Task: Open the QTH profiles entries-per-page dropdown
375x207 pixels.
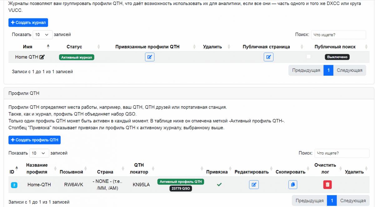Action: pos(39,153)
